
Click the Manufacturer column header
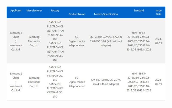click(x=34, y=11)
